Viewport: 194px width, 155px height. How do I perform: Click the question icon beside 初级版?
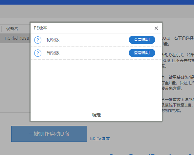tap(38, 40)
